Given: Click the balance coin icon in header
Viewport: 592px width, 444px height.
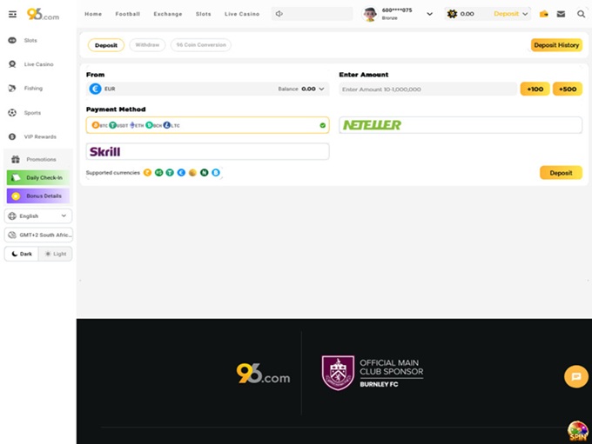Looking at the screenshot, I should [452, 14].
